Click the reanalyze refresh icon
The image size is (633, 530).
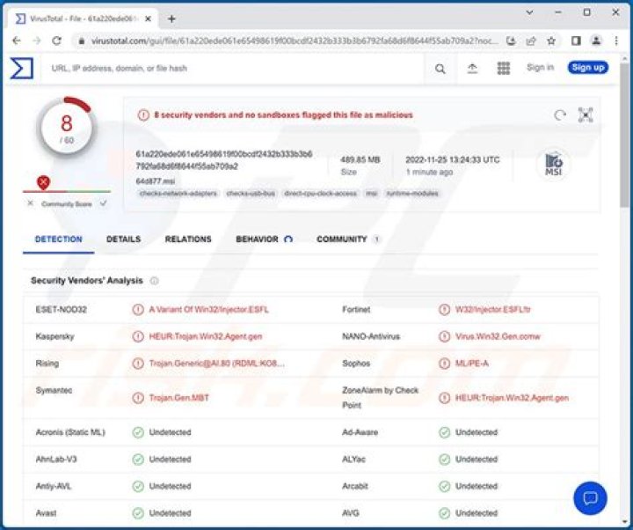(x=559, y=115)
